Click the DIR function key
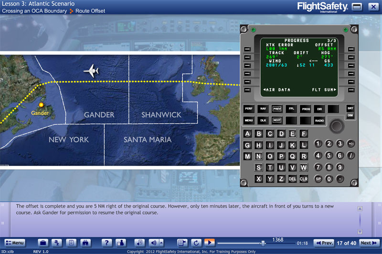 (x=319, y=109)
